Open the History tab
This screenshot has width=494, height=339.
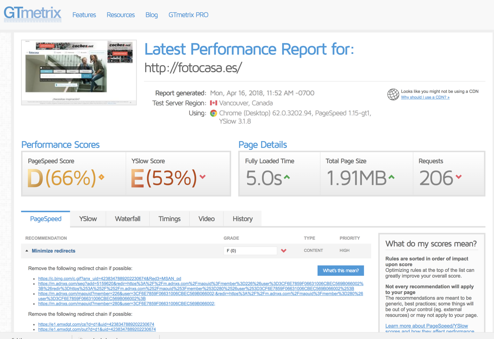pyautogui.click(x=242, y=219)
